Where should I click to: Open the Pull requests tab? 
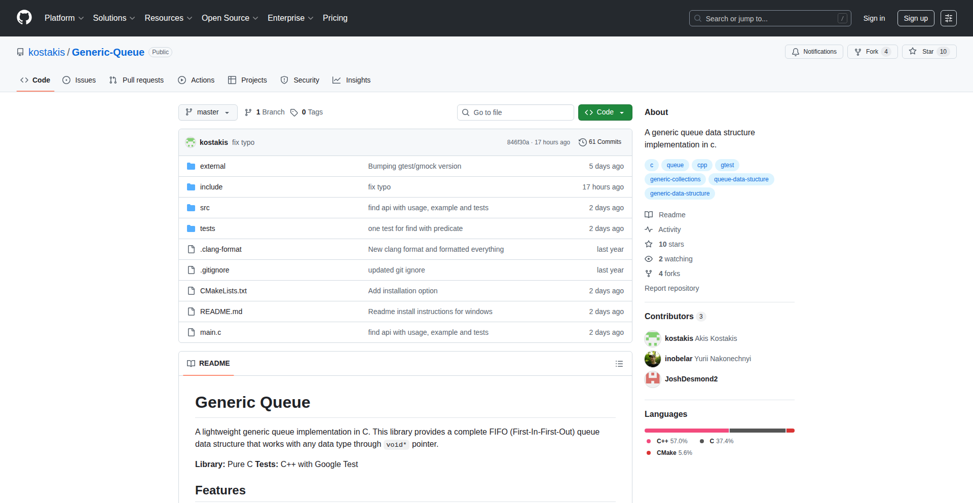(x=136, y=80)
